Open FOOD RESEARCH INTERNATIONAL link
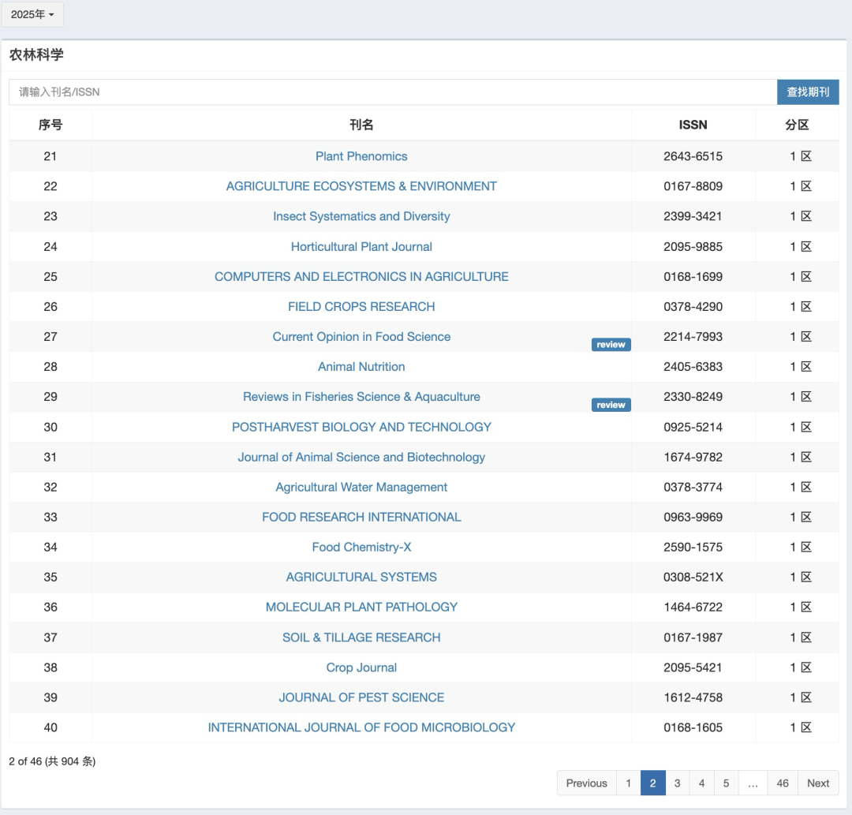 (x=361, y=517)
